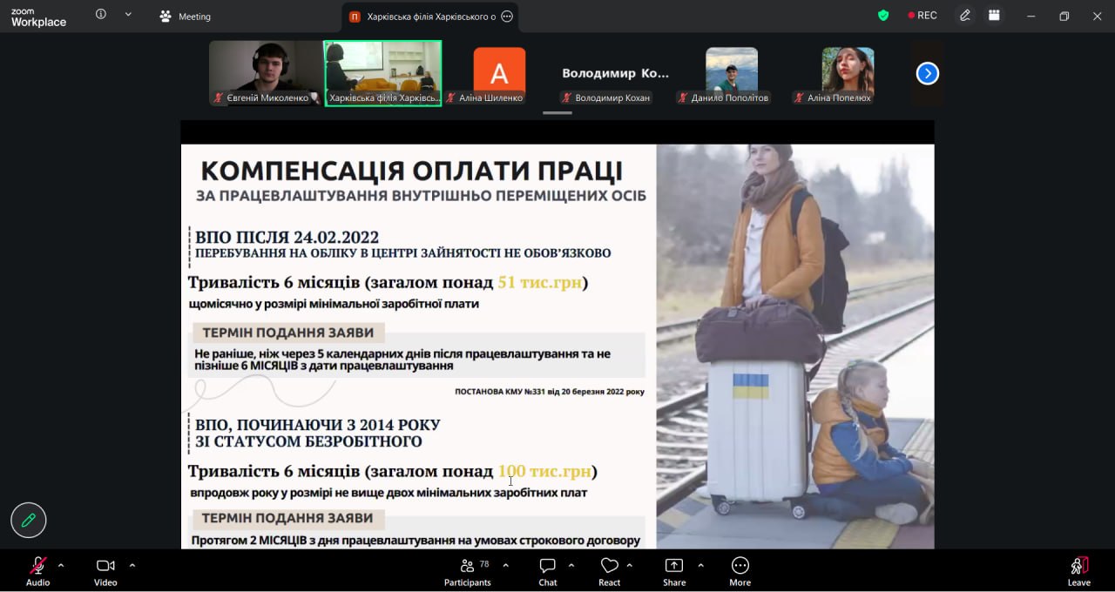The height and width of the screenshot is (592, 1115).
Task: Expand the share options arrow
Action: click(x=700, y=565)
